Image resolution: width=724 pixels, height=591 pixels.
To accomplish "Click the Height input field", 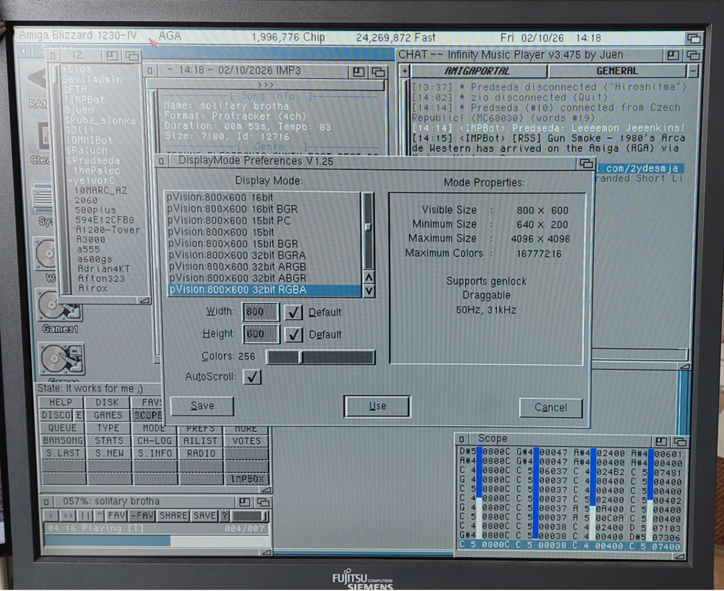I will tap(261, 334).
